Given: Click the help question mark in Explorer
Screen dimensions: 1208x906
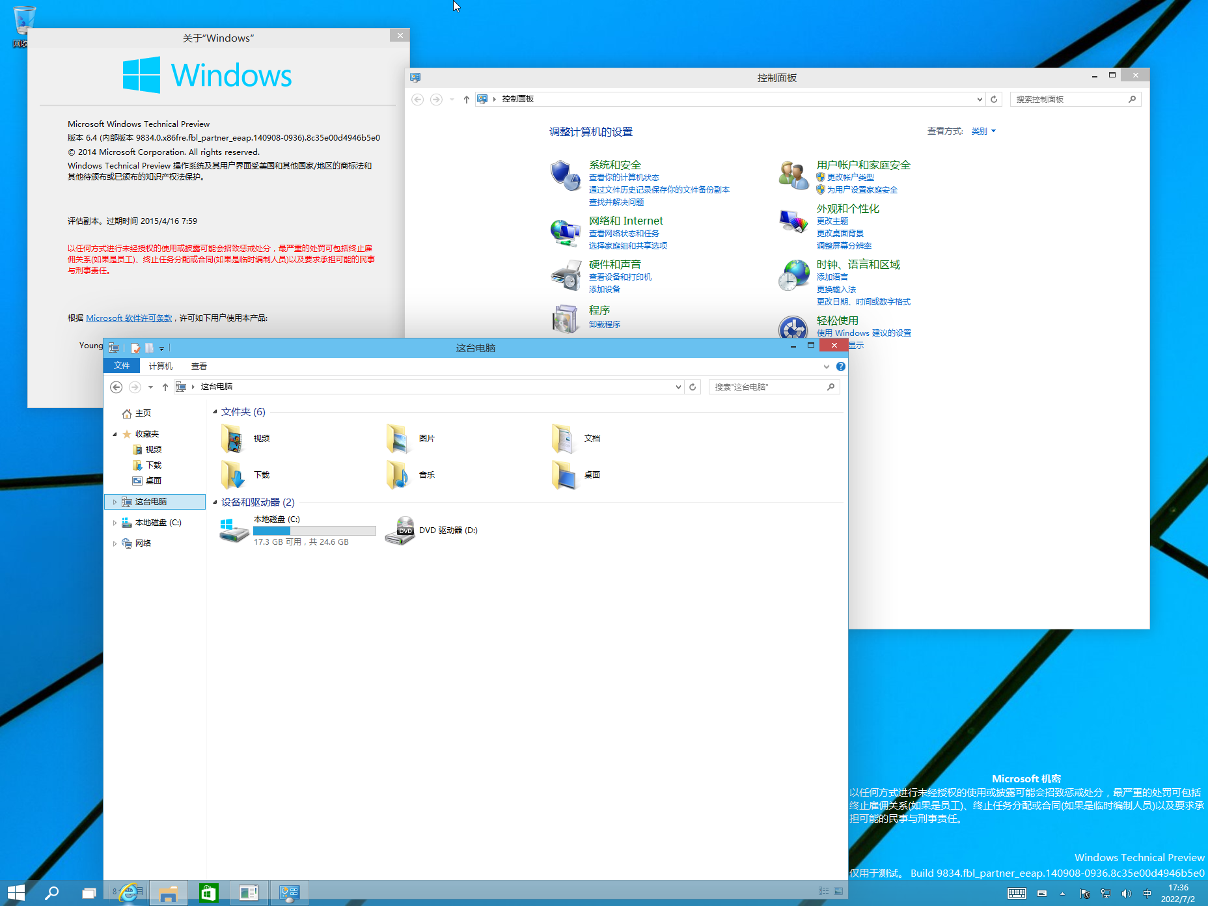Looking at the screenshot, I should [x=841, y=366].
